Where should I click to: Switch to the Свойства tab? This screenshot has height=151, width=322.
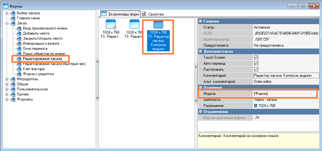155,14
